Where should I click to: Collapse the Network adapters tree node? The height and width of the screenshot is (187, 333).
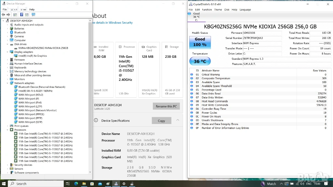point(8,83)
